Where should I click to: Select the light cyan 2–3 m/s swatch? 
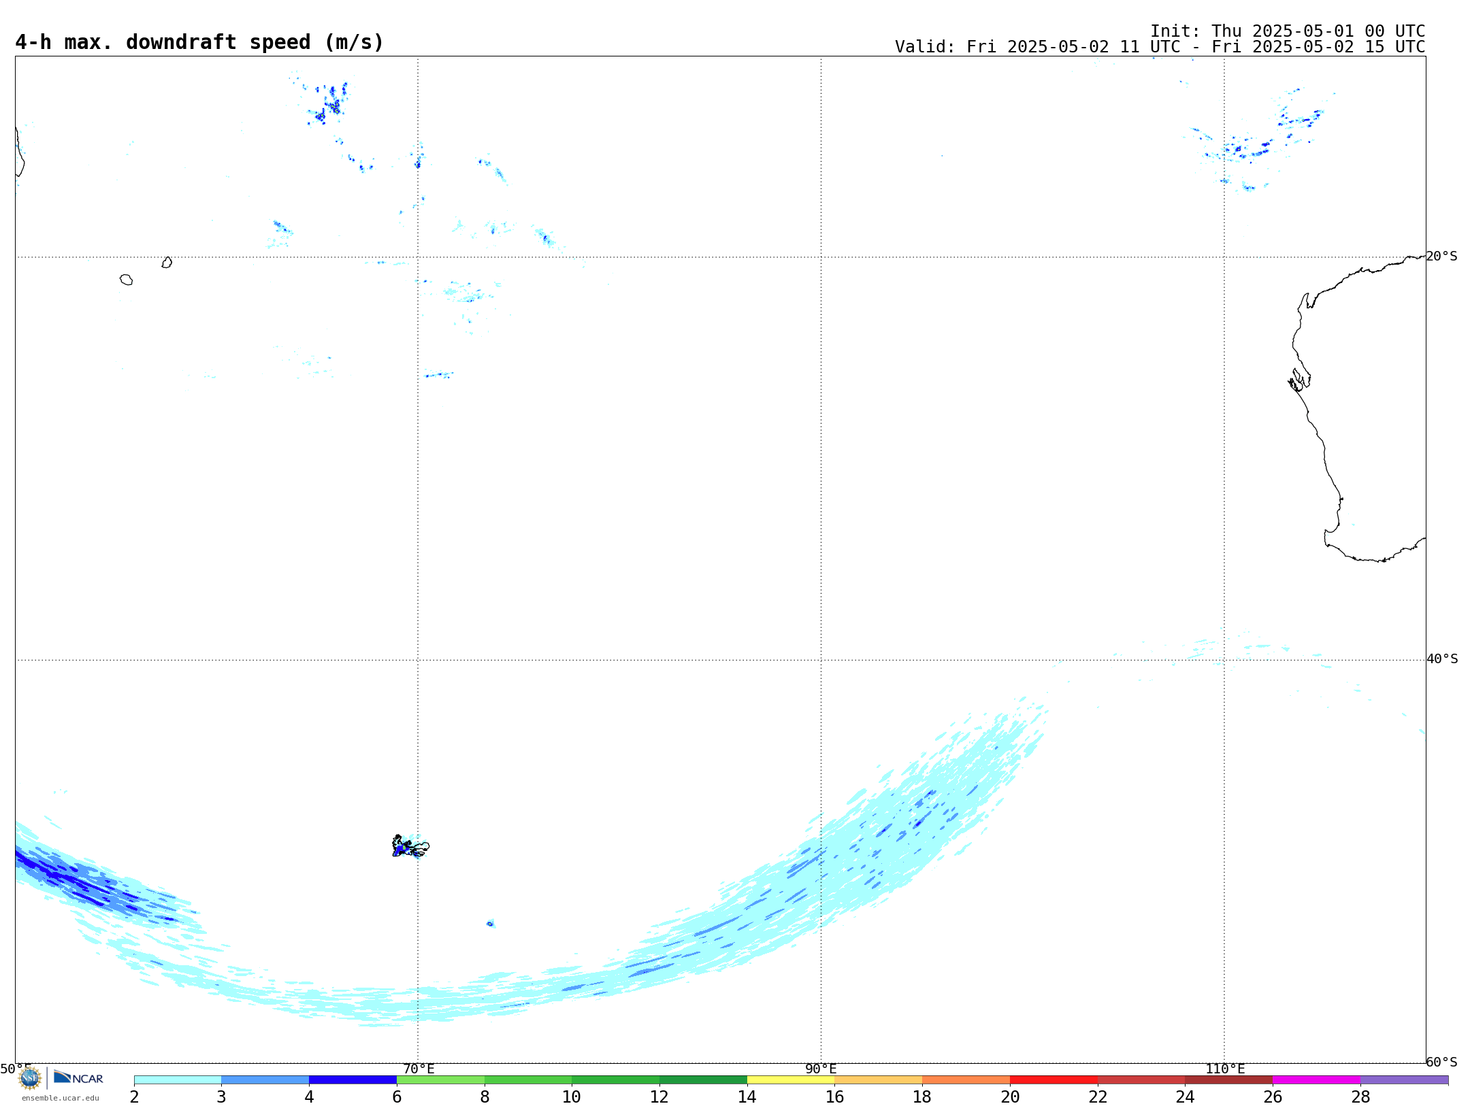pos(178,1080)
